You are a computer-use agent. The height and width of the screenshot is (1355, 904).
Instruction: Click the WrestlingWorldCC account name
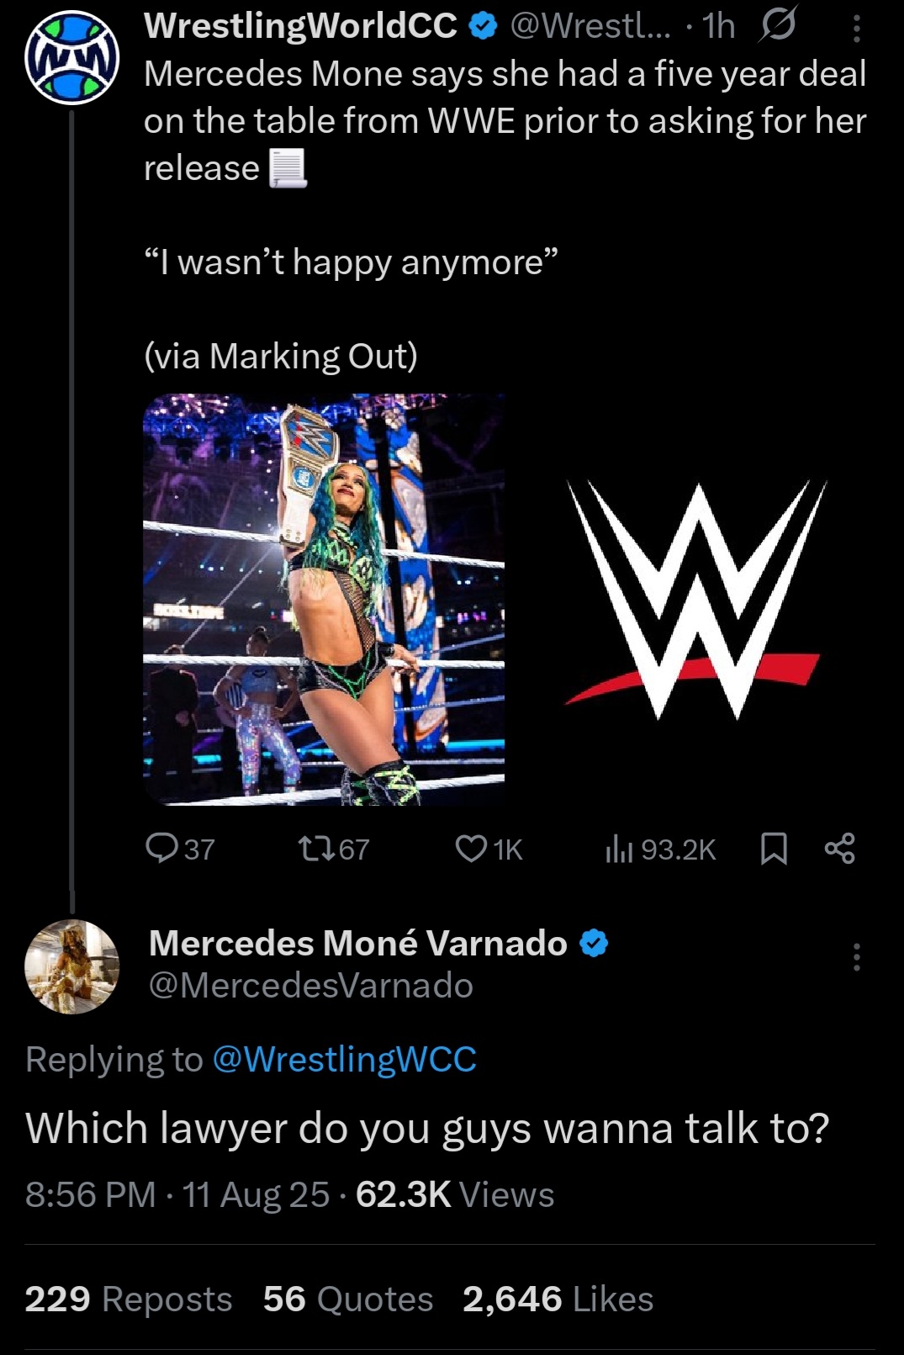(x=300, y=26)
